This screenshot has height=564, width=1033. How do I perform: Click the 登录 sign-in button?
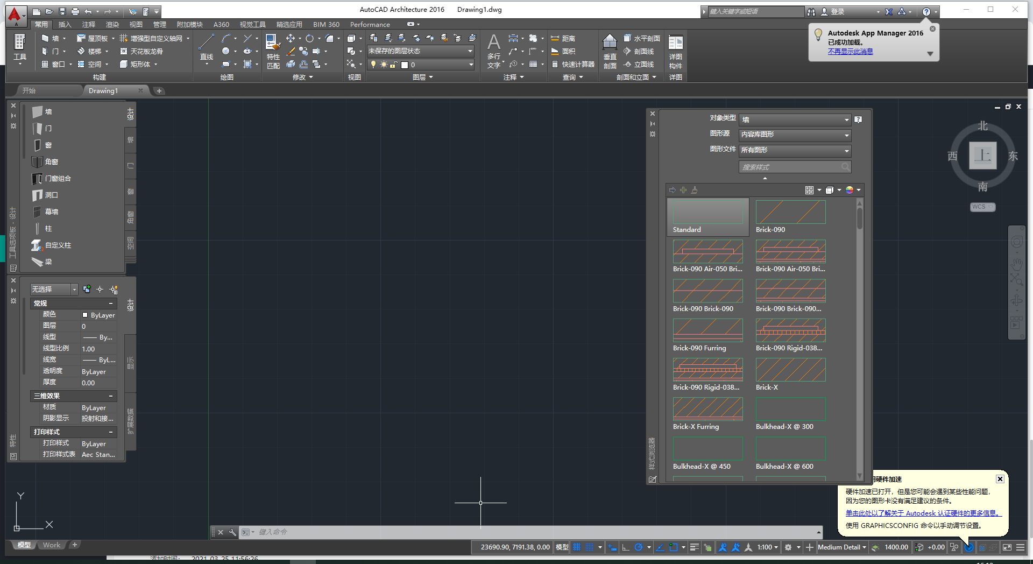pyautogui.click(x=833, y=11)
